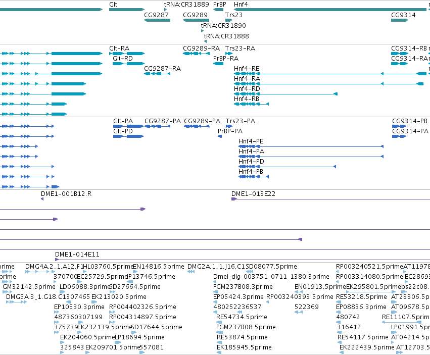Click the Hnf4-RD transcript label
The height and width of the screenshot is (355, 430).
[x=247, y=89]
